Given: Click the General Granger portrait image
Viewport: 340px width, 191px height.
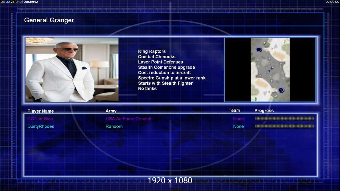Looking at the screenshot, I should [x=72, y=70].
